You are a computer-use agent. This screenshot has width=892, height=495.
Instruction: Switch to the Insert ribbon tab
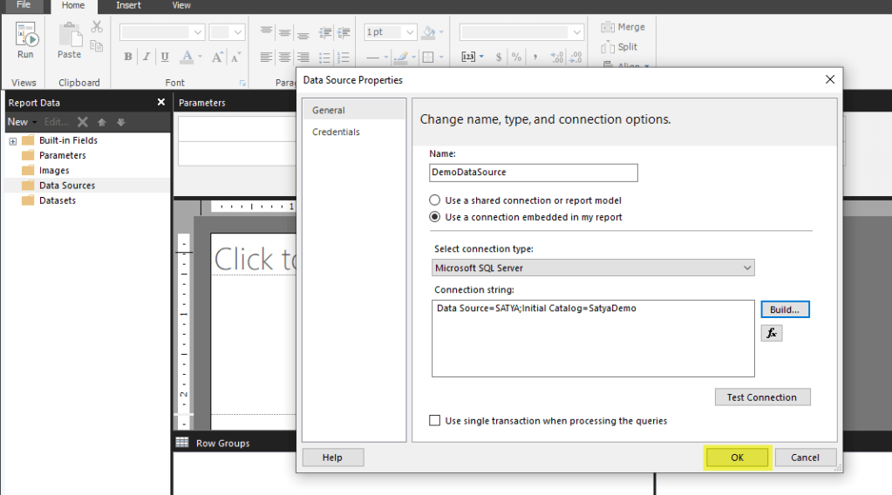(x=128, y=5)
